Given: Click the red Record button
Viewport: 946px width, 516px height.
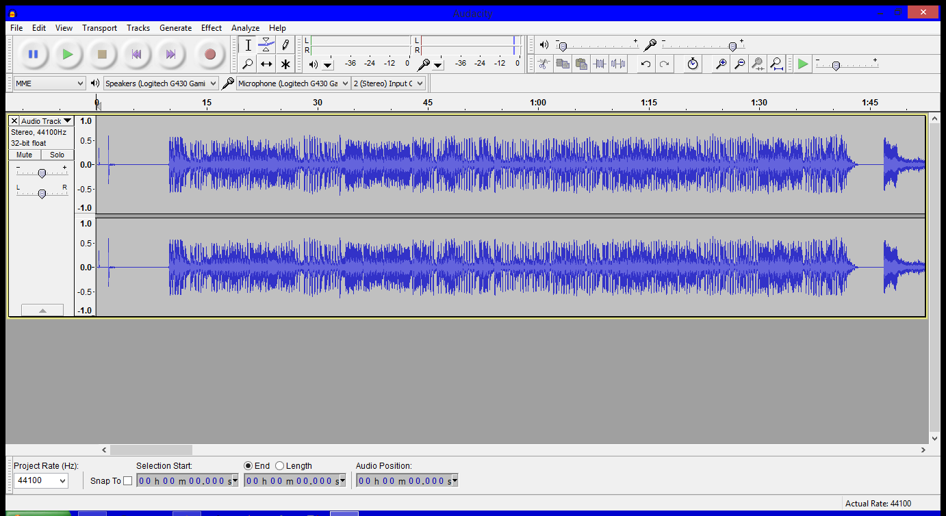Looking at the screenshot, I should point(210,54).
